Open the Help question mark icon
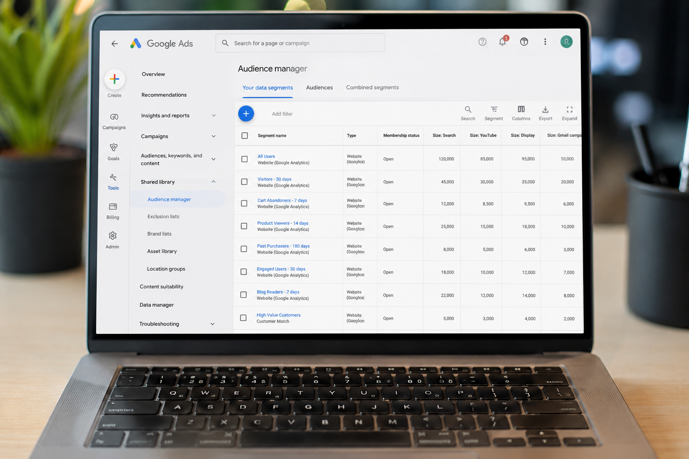Viewport: 689px width, 459px height. point(482,42)
